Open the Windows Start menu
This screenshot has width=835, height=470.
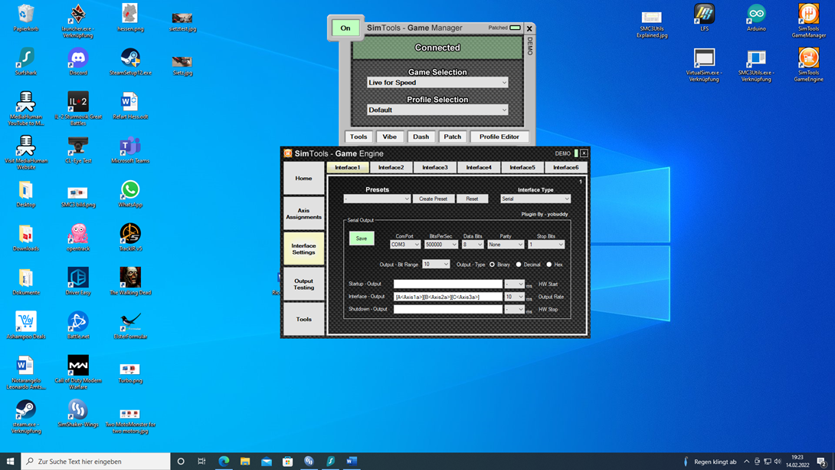pos(10,461)
